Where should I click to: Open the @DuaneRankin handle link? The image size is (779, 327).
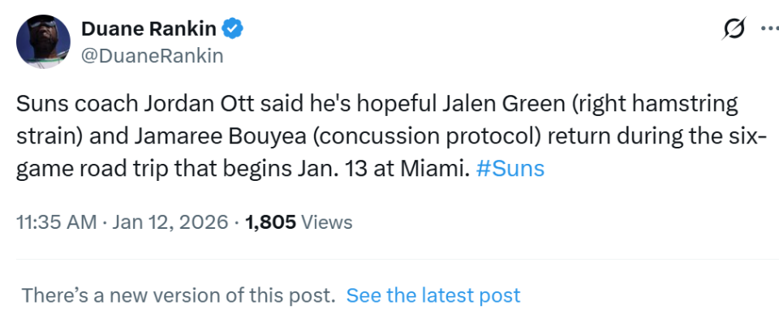point(152,56)
